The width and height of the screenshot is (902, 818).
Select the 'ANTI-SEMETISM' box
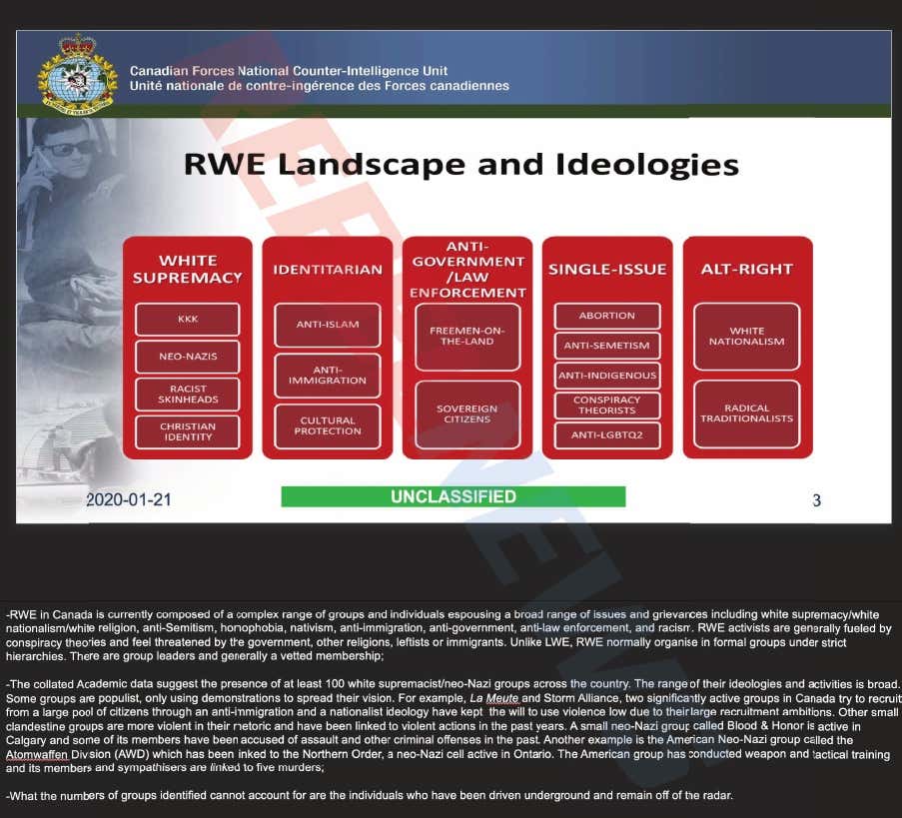tap(607, 346)
